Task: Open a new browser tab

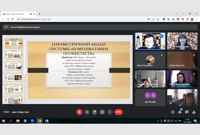Action: [x=39, y=14]
